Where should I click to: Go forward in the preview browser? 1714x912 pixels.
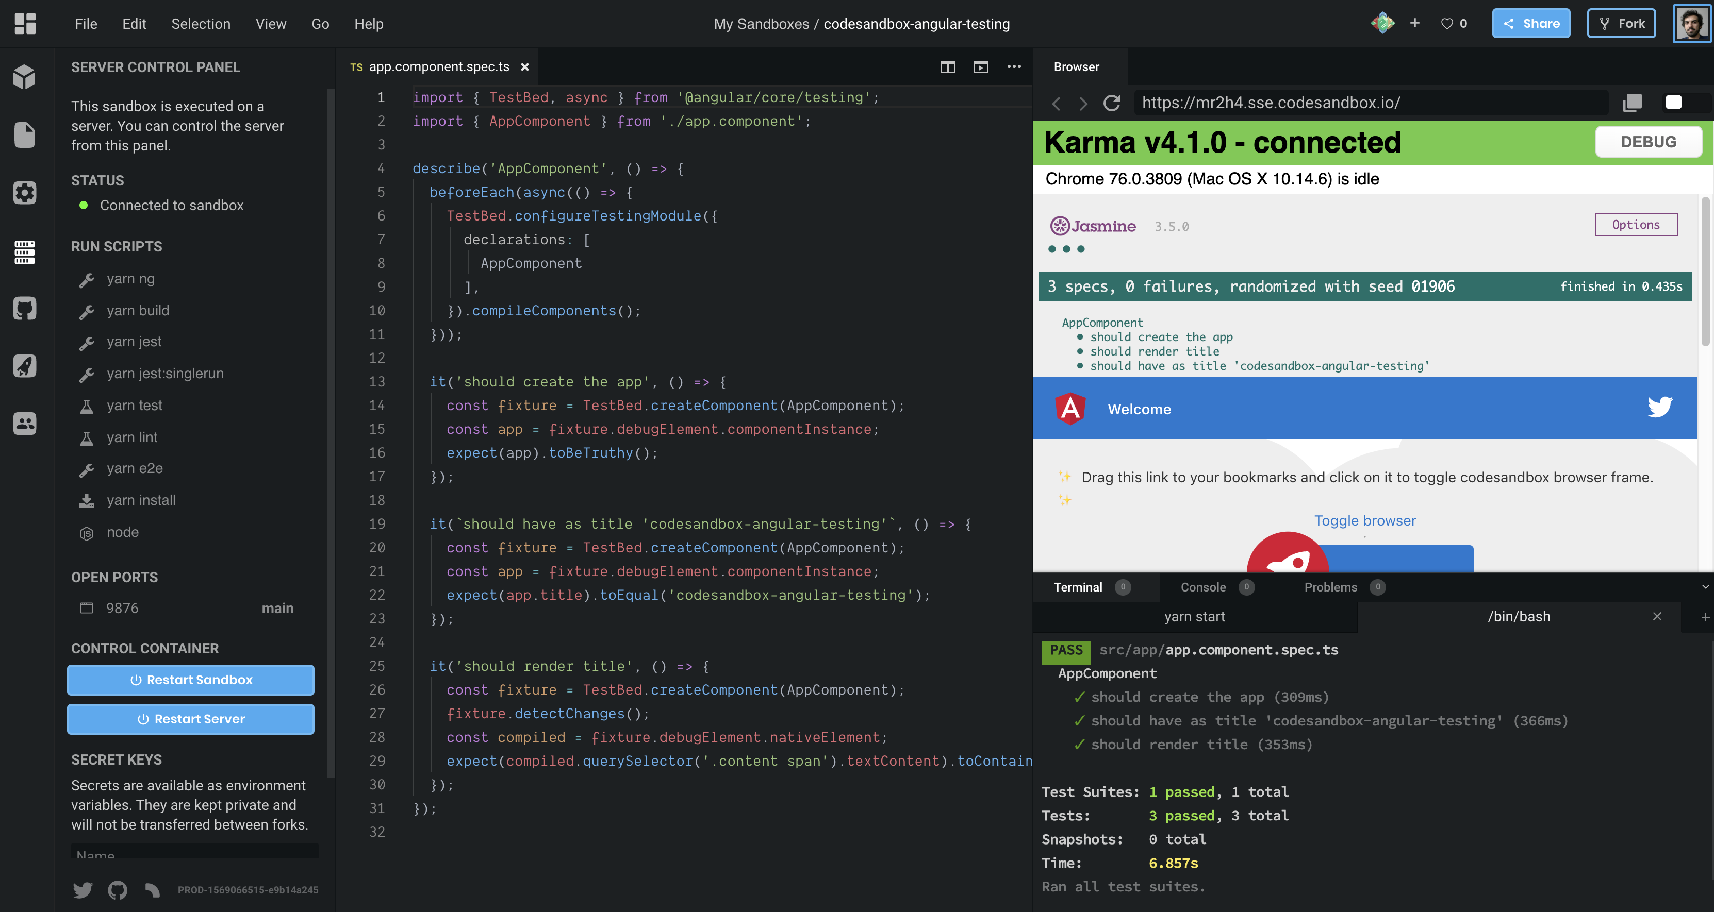(x=1084, y=104)
